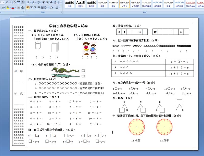Click the Sort icon
This screenshot has height=156, width=204.
point(56,2)
